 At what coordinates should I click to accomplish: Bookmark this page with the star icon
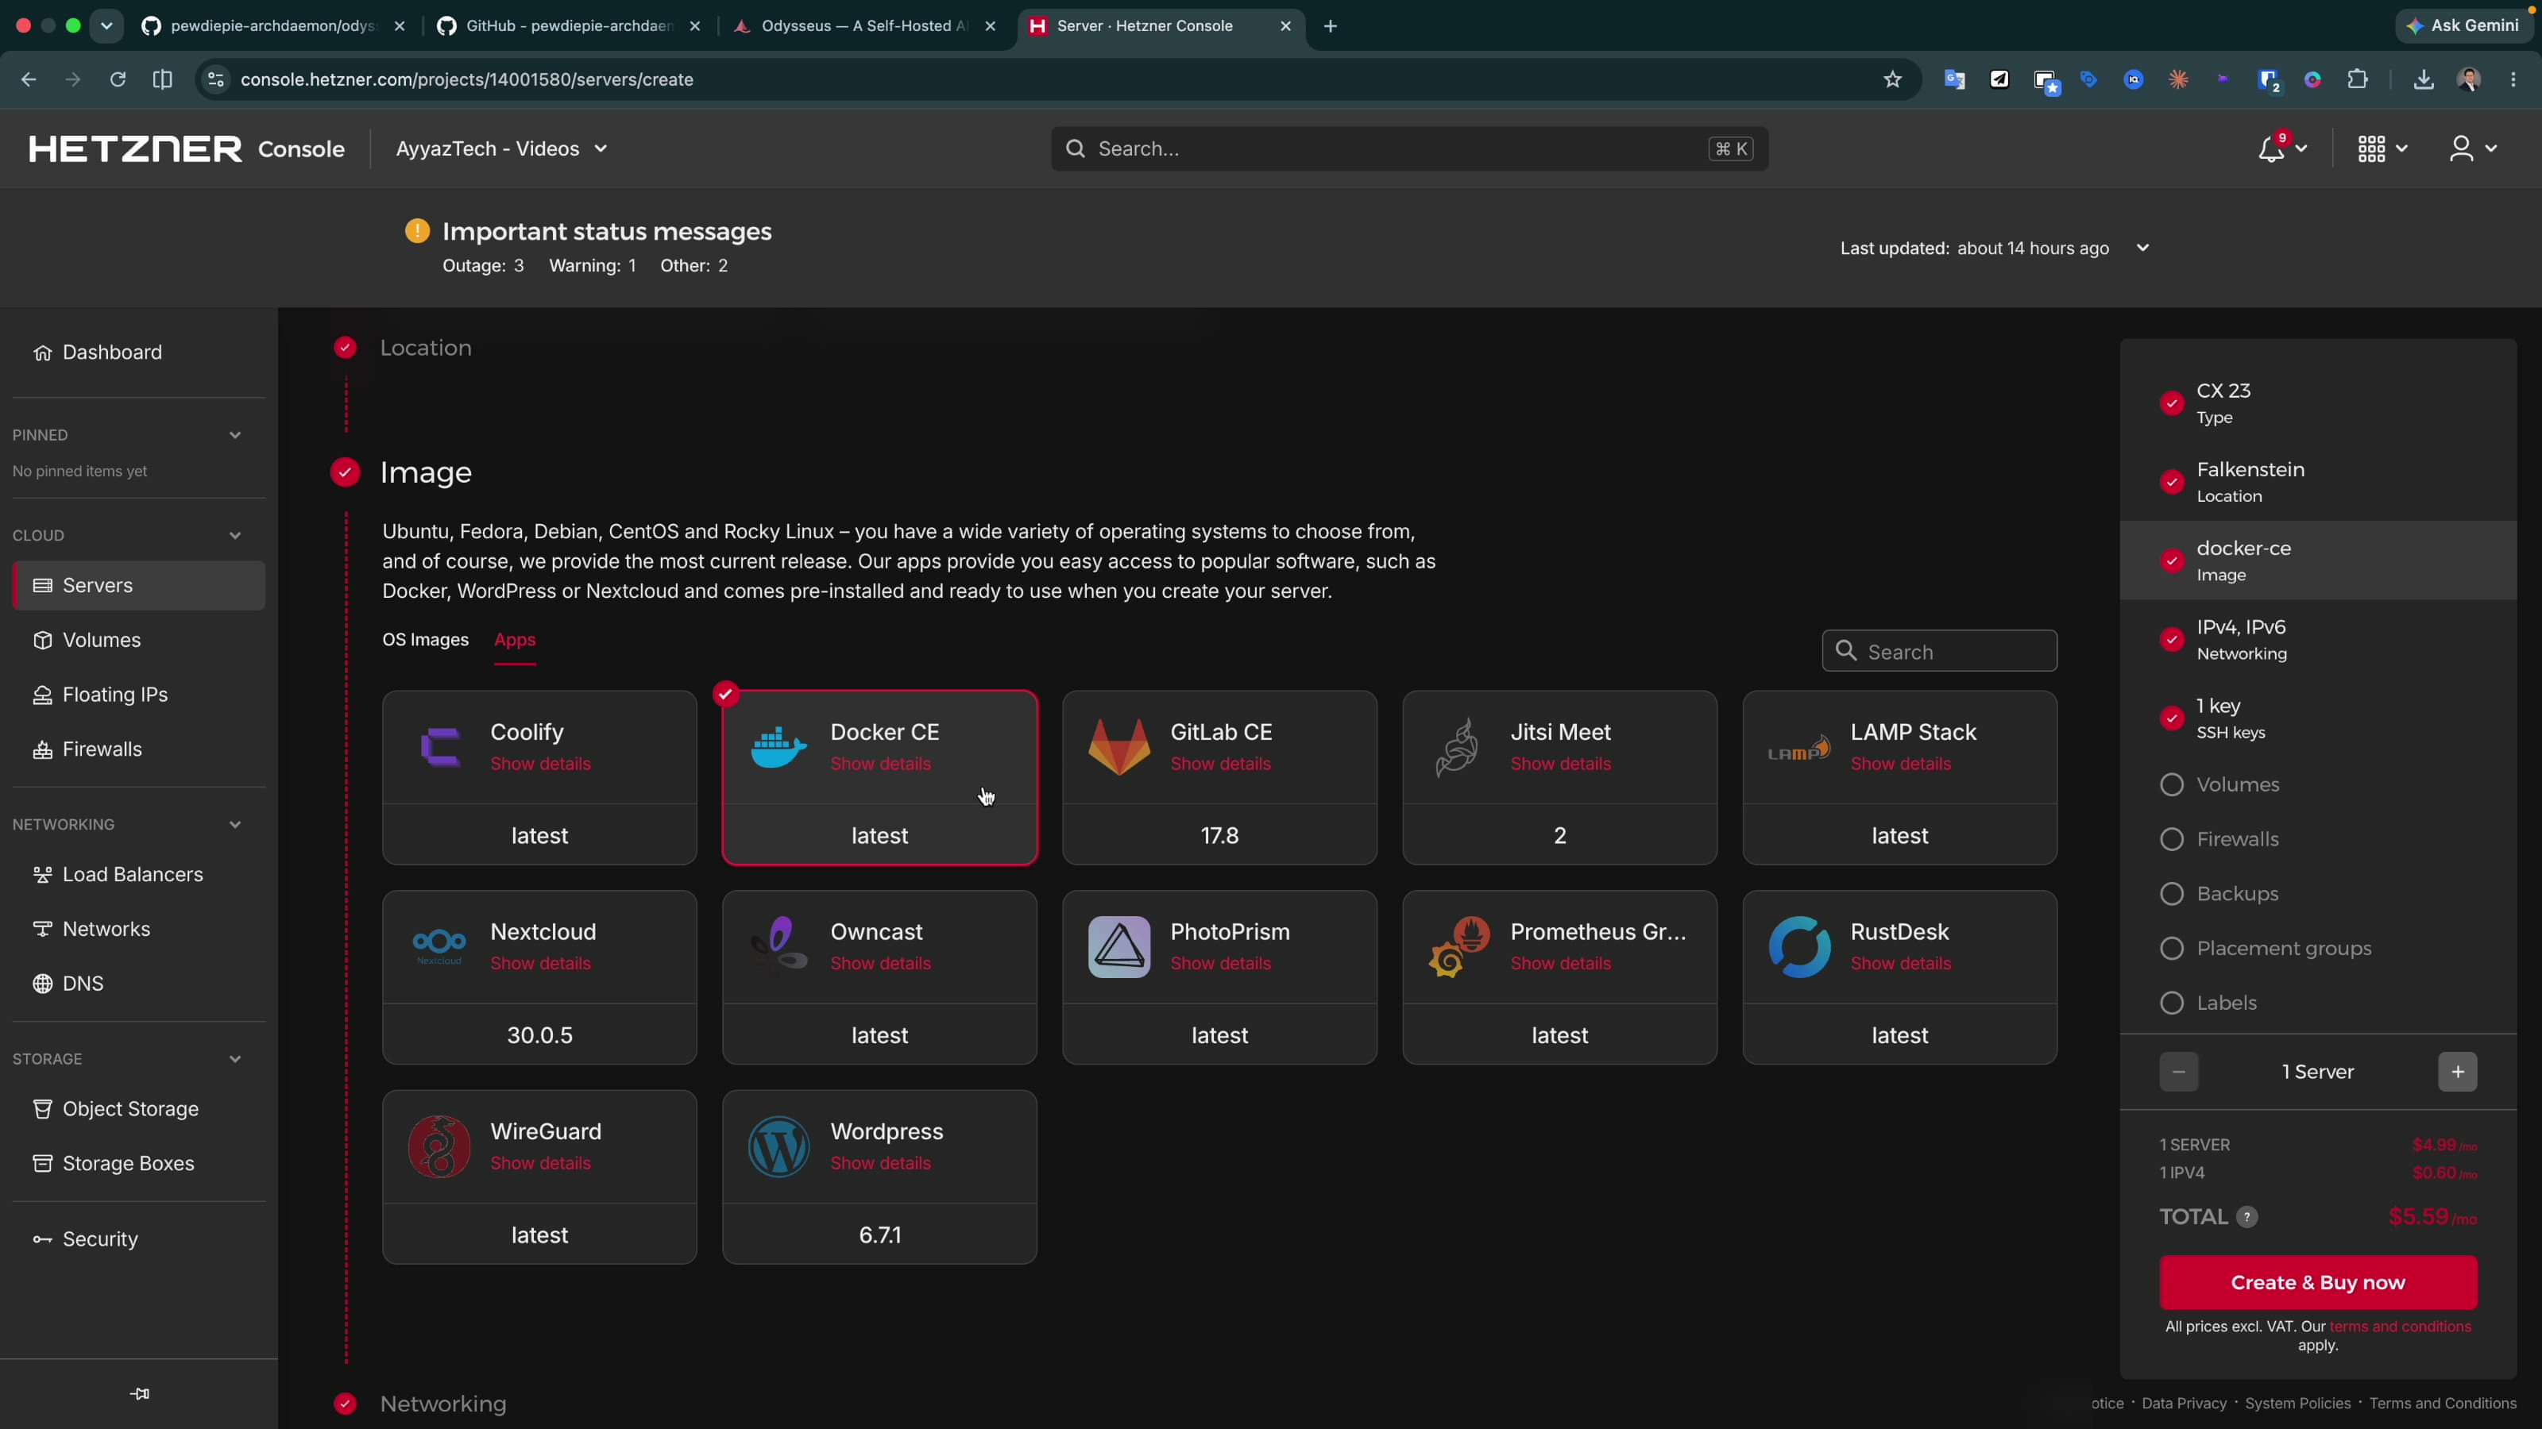coord(1891,80)
